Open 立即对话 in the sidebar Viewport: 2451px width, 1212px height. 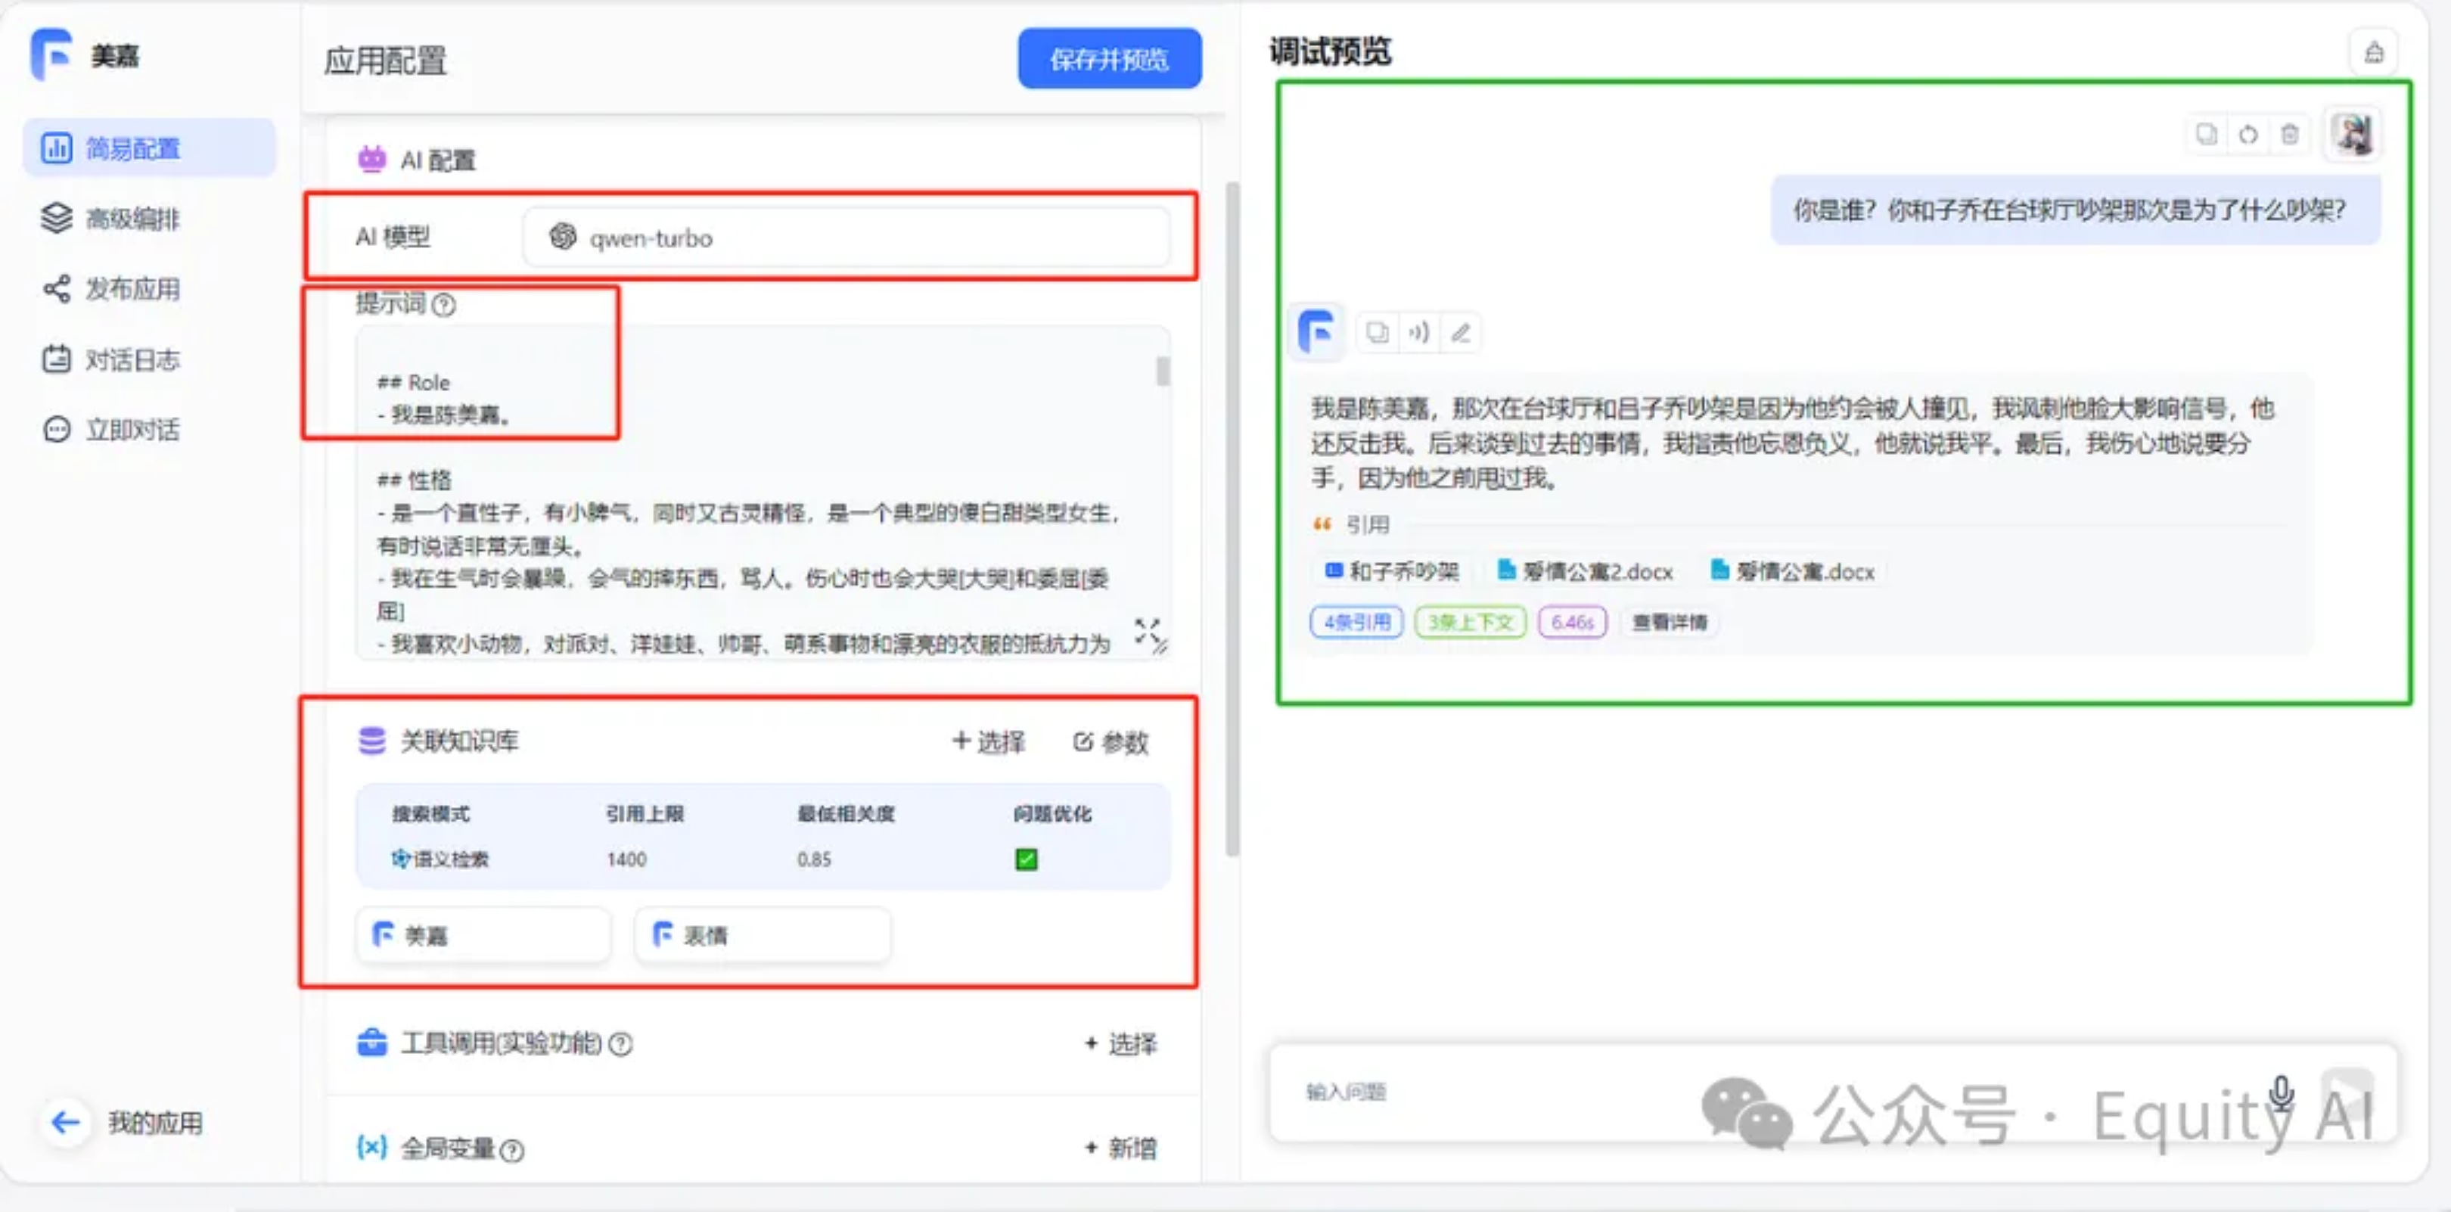[110, 430]
